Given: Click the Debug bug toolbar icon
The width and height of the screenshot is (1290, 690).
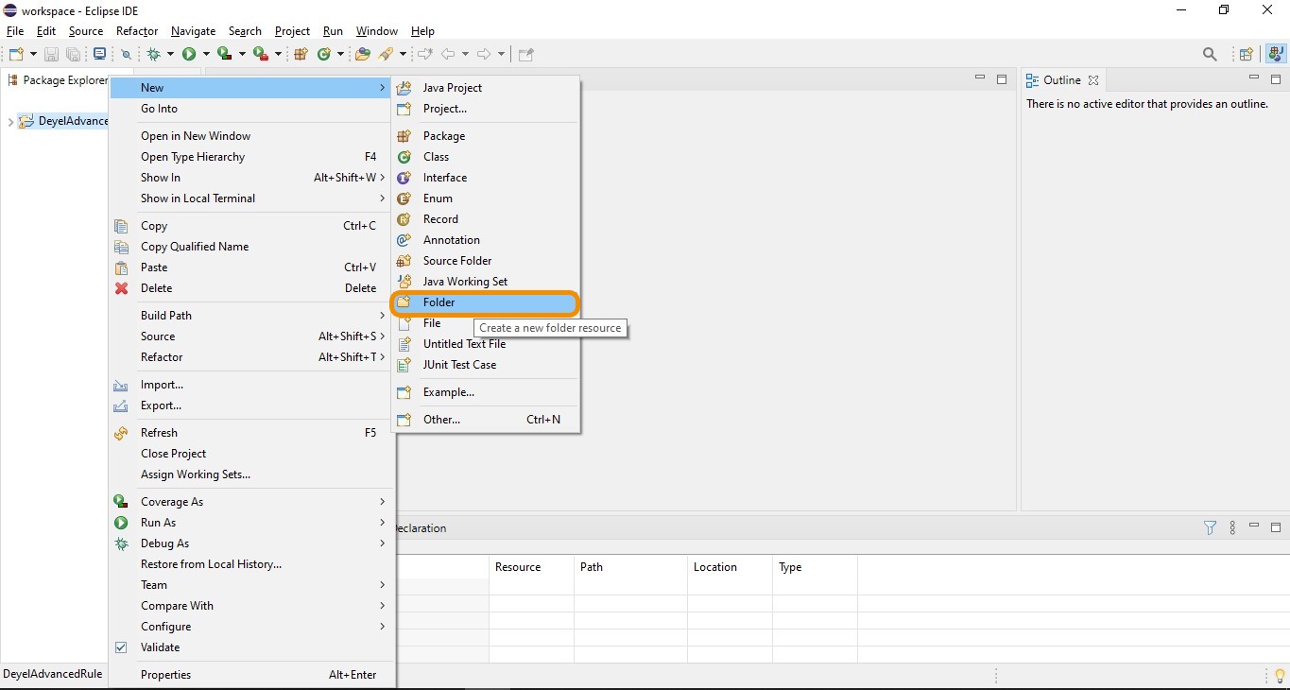Looking at the screenshot, I should point(153,54).
